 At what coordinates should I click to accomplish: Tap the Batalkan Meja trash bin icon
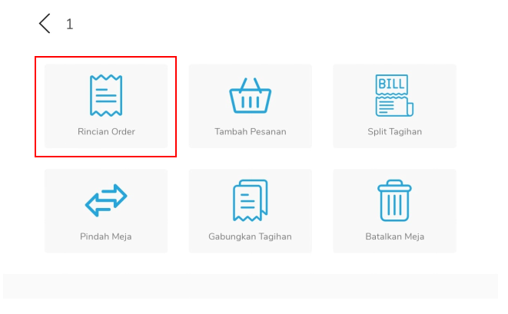click(x=394, y=200)
